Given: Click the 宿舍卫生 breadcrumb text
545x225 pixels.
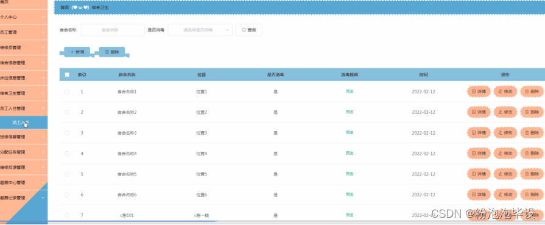Looking at the screenshot, I should tap(100, 7).
